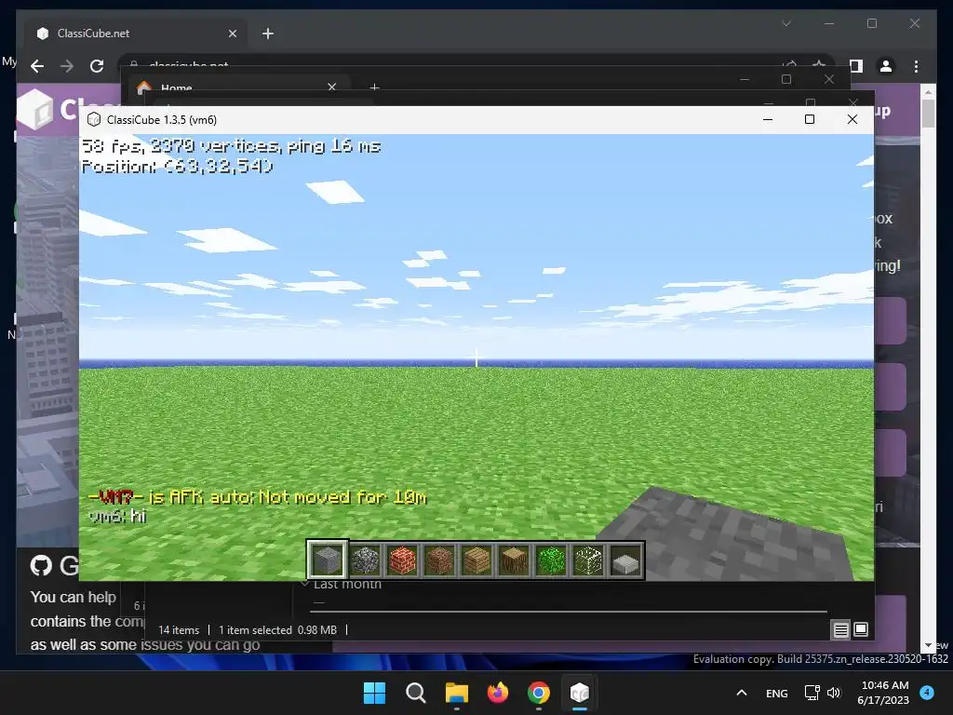Click the Position coordinates text in game
Screen dimensions: 953x715
coord(177,166)
